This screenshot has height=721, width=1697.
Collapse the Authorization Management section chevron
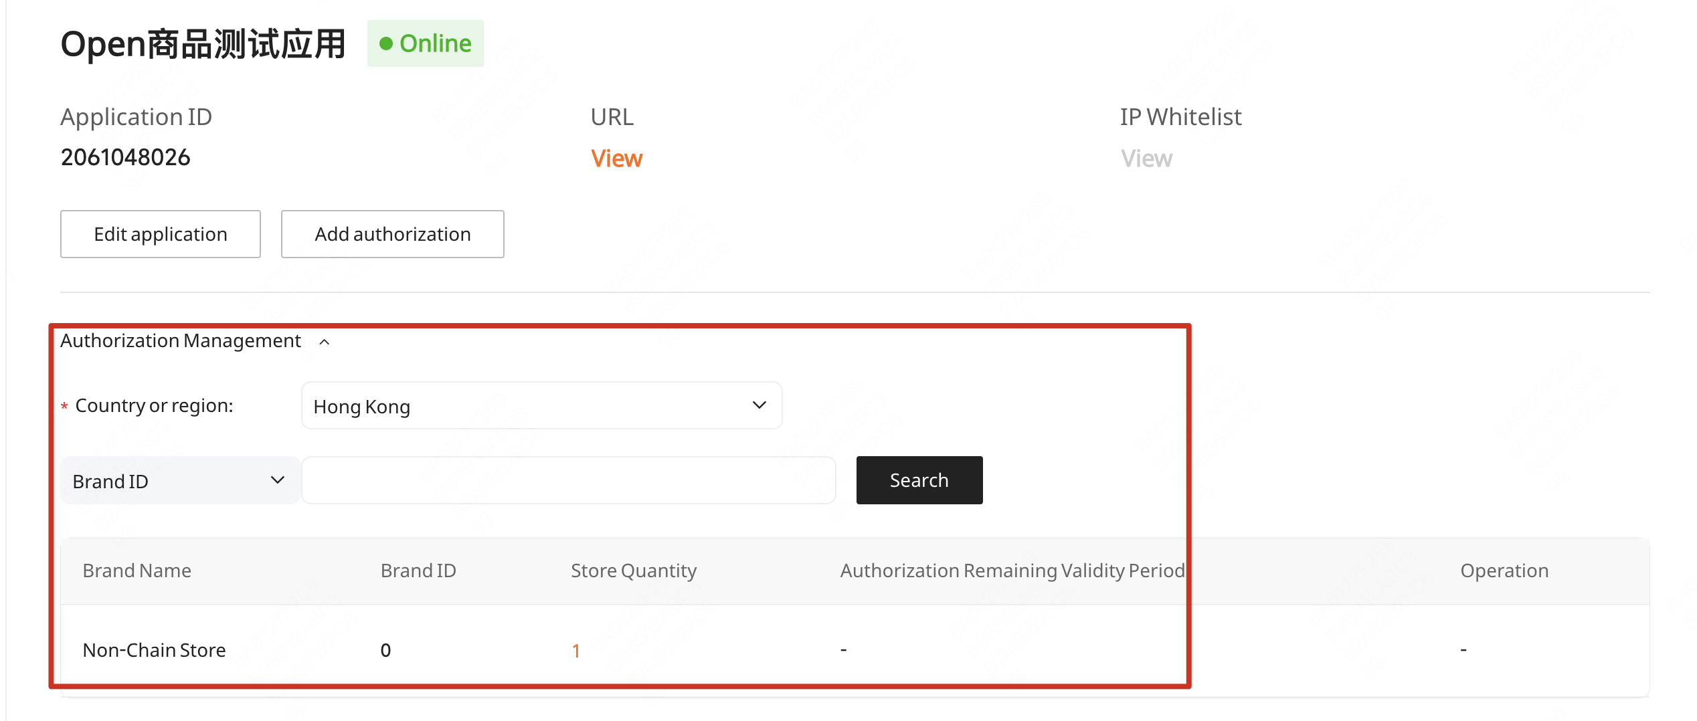pos(325,342)
